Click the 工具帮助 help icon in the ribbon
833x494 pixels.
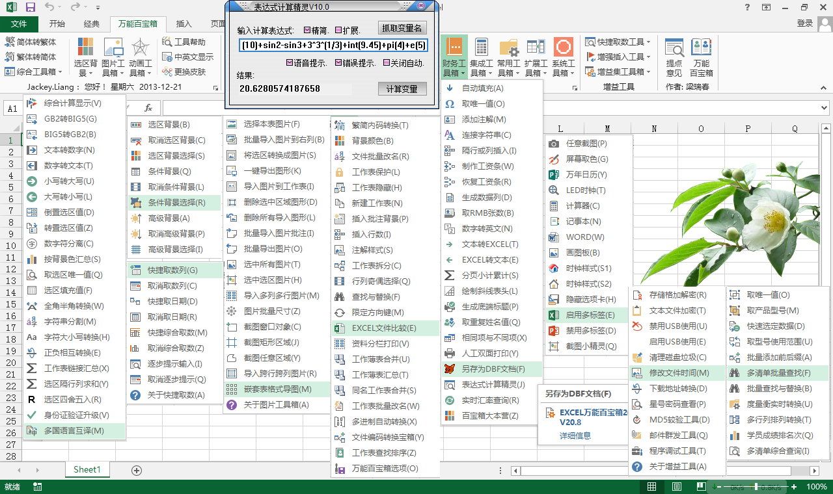click(x=166, y=42)
